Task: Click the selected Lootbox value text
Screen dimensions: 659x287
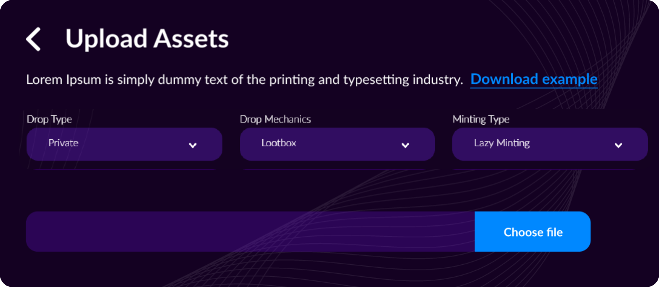Action: tap(279, 143)
